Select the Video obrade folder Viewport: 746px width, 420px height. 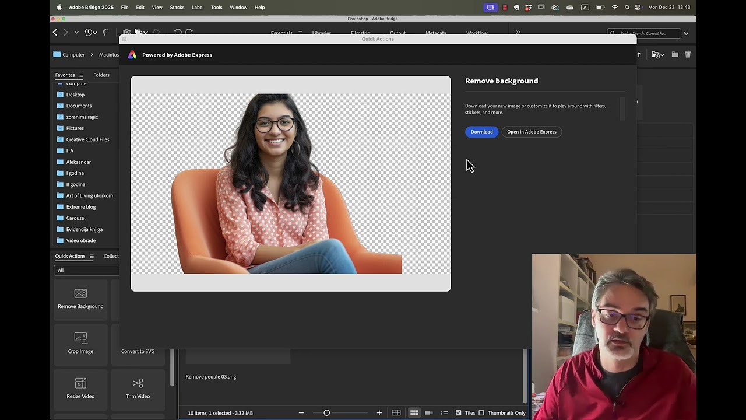coord(80,240)
